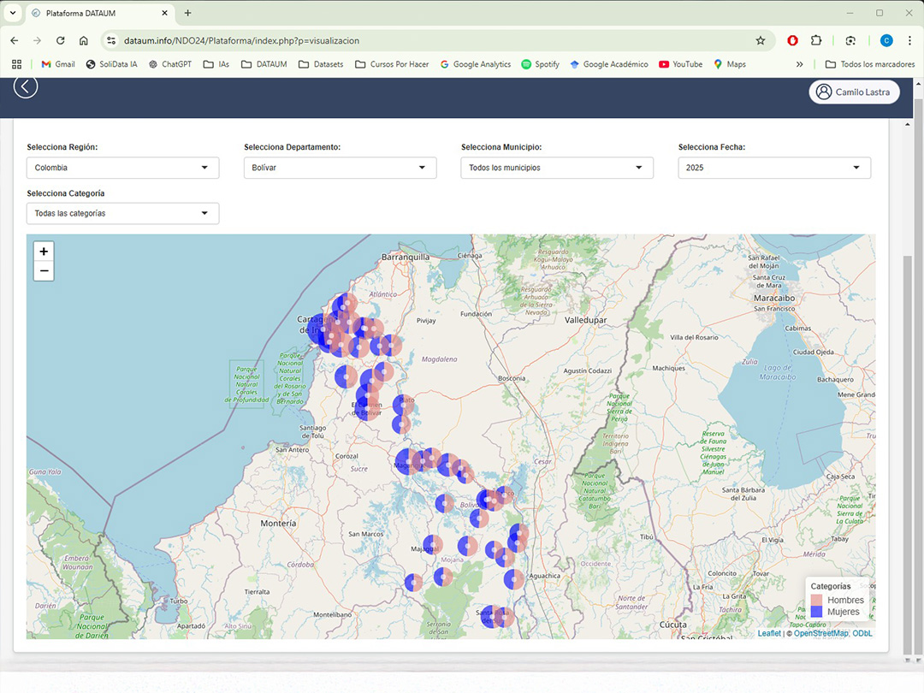This screenshot has width=924, height=693.
Task: Open Camilo Lastra user profile button
Action: point(854,92)
